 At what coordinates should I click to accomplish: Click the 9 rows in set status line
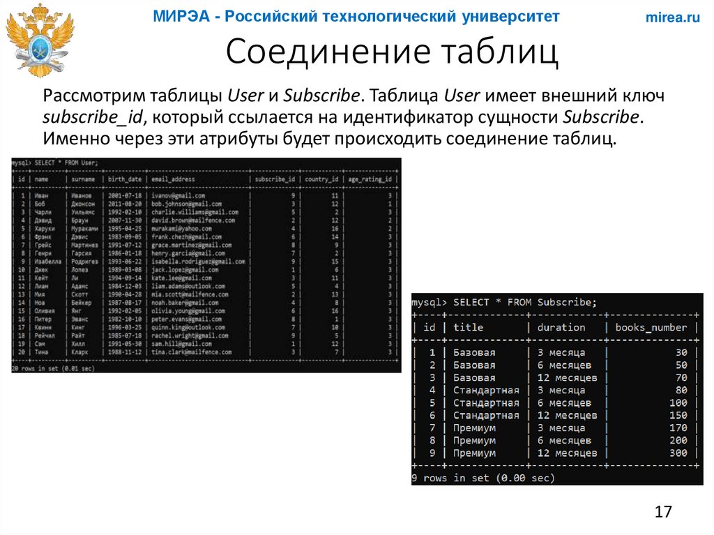click(x=484, y=477)
